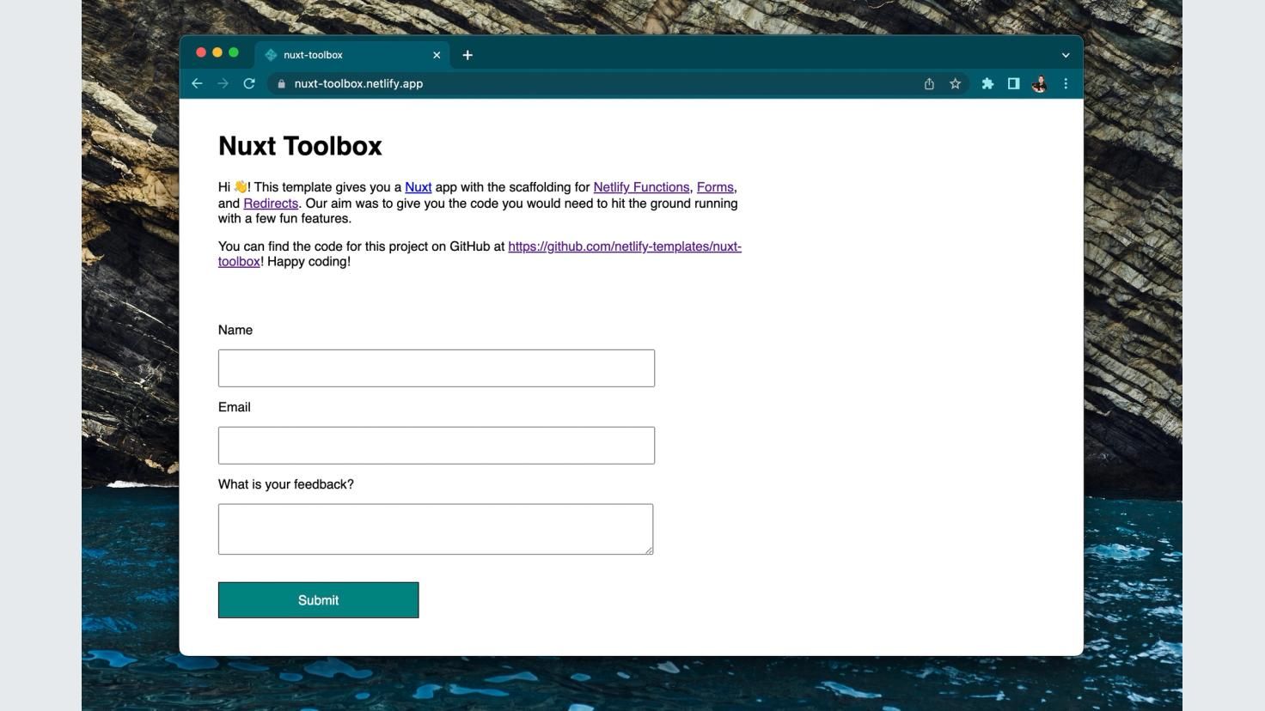Image resolution: width=1265 pixels, height=711 pixels.
Task: Click the browser back arrow
Action: point(197,83)
